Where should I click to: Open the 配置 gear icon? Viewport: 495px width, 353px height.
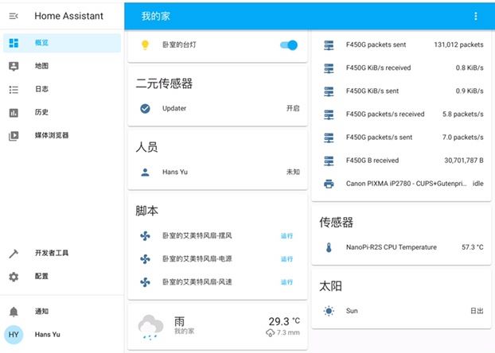[14, 277]
